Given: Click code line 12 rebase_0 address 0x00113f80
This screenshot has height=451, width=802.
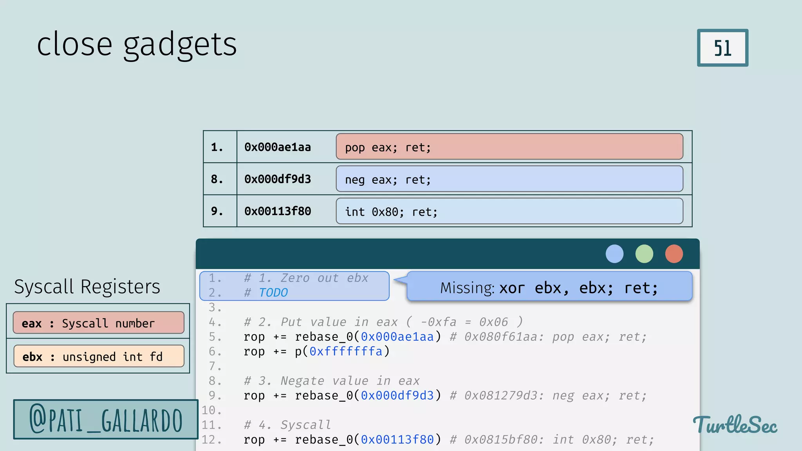Looking at the screenshot, I should coord(397,440).
